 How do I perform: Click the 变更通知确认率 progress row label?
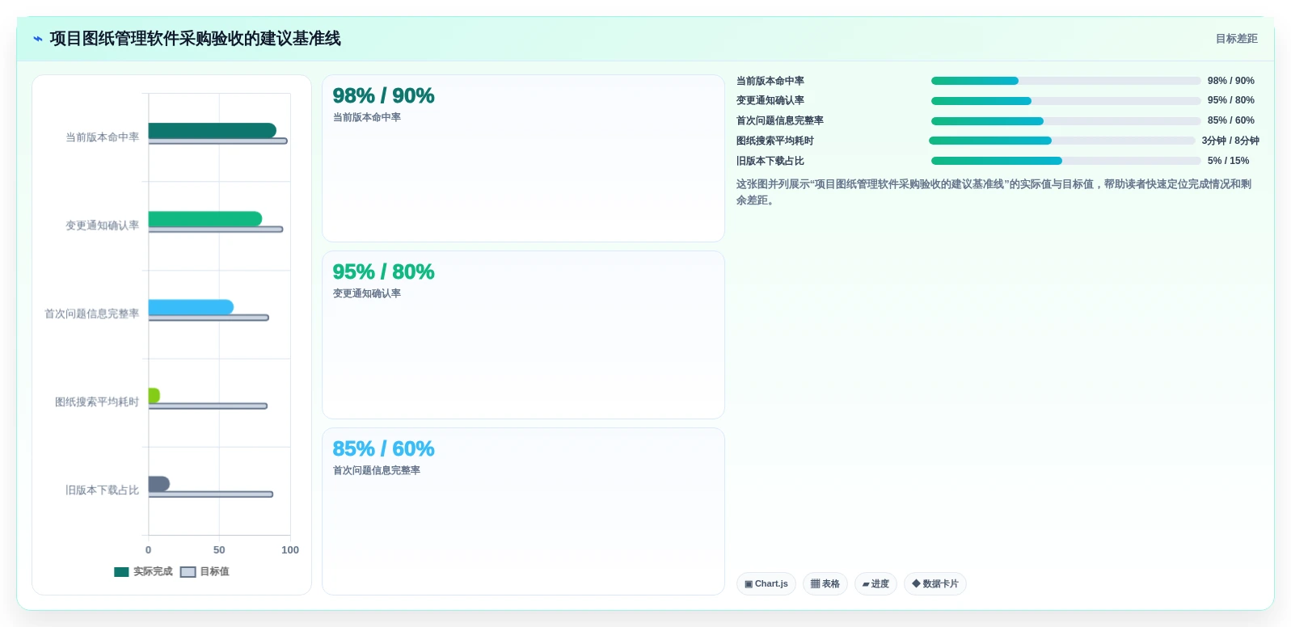pos(770,100)
